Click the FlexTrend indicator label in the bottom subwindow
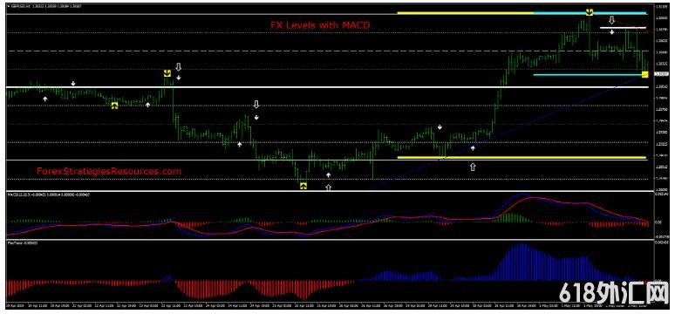The height and width of the screenshot is (314, 675). 23,243
